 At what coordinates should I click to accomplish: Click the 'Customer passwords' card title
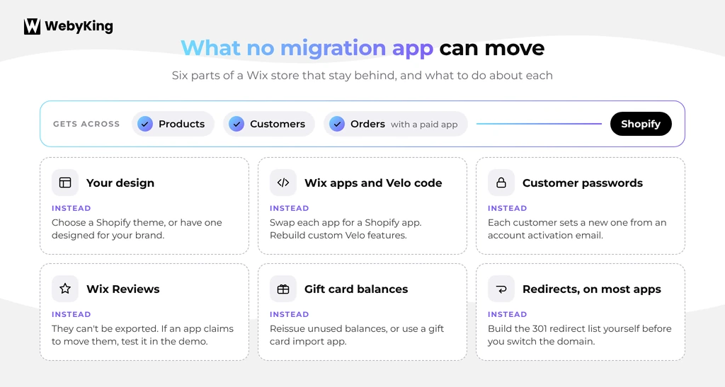[x=583, y=183]
